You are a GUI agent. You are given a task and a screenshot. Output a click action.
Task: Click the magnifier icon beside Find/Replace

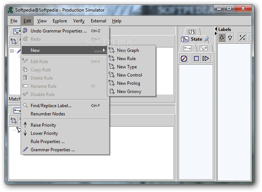click(x=25, y=105)
